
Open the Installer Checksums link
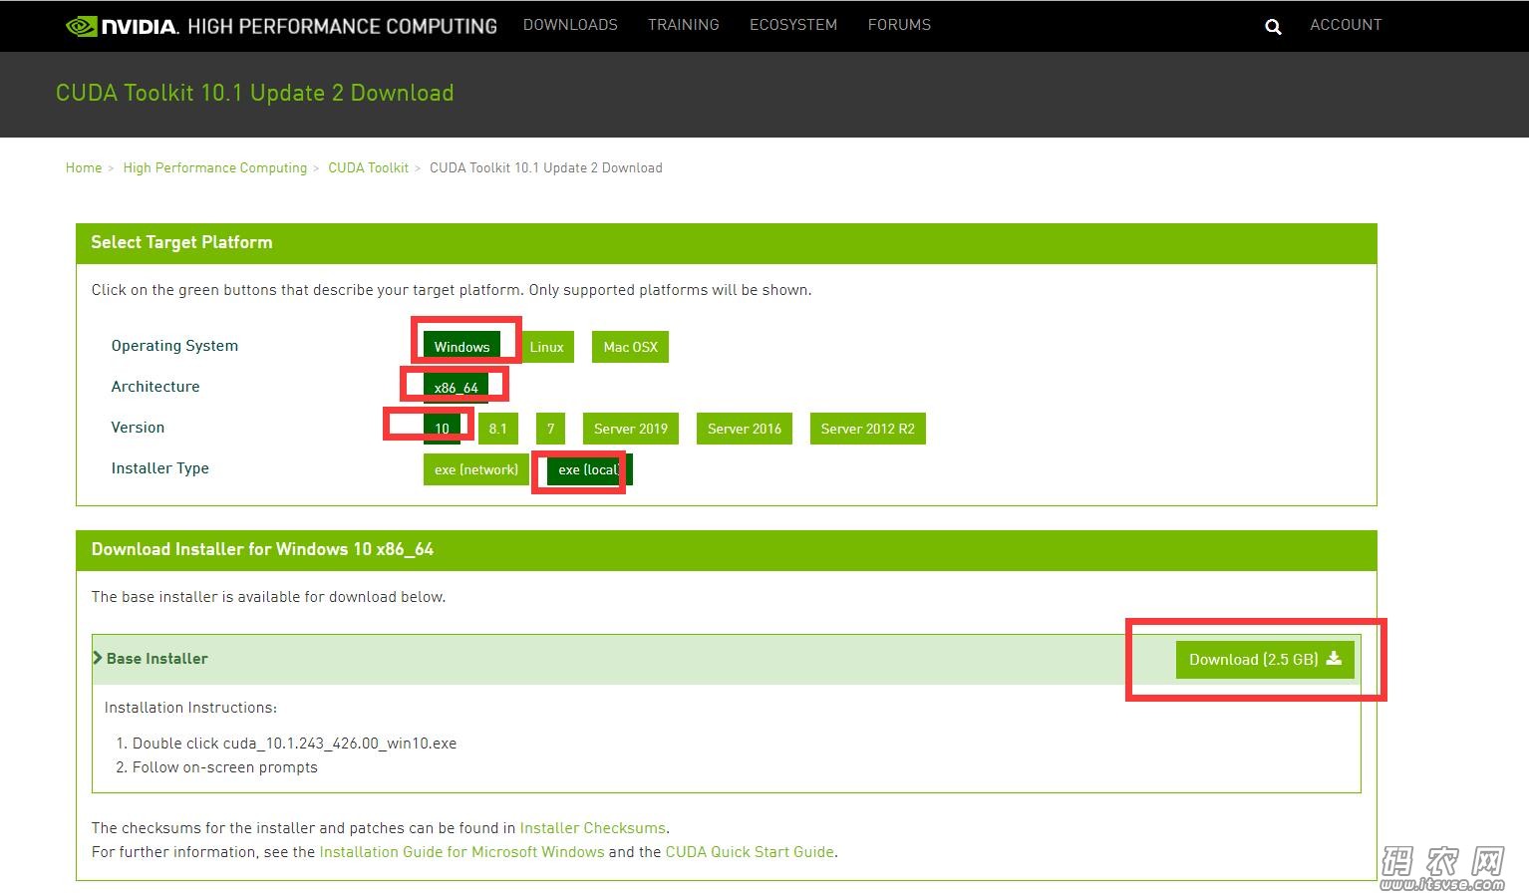point(592,828)
